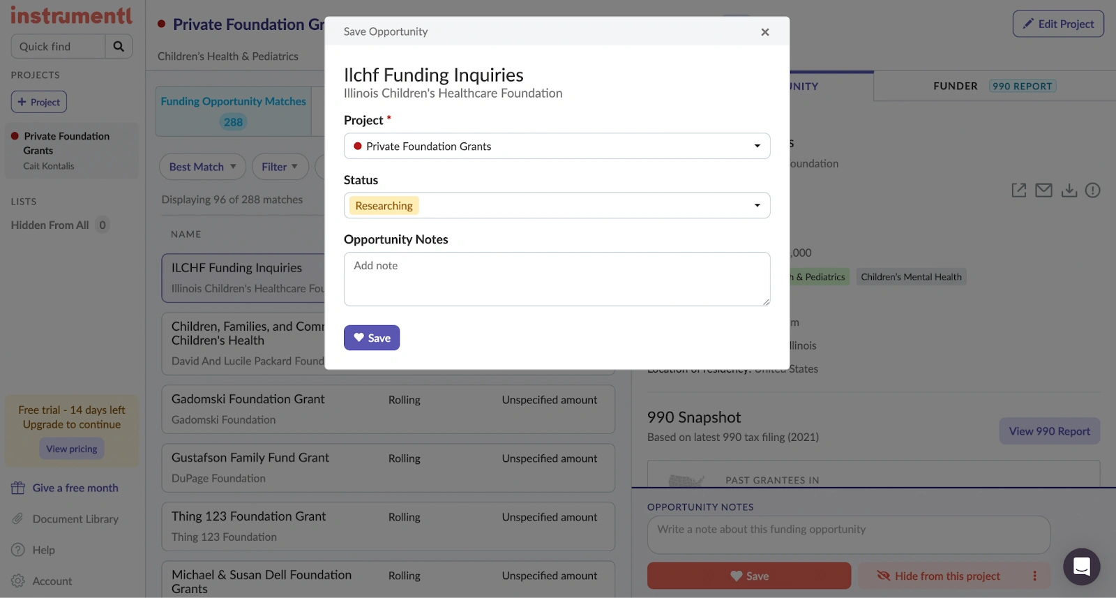The image size is (1116, 598).
Task: Click the question mark Help icon
Action: pyautogui.click(x=17, y=550)
